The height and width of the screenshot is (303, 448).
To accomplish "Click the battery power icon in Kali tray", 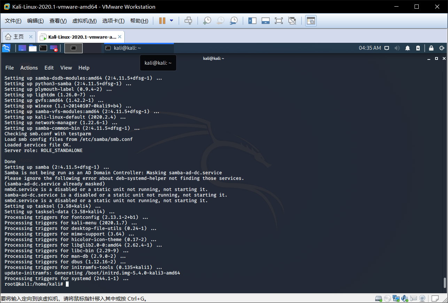I will pos(418,48).
